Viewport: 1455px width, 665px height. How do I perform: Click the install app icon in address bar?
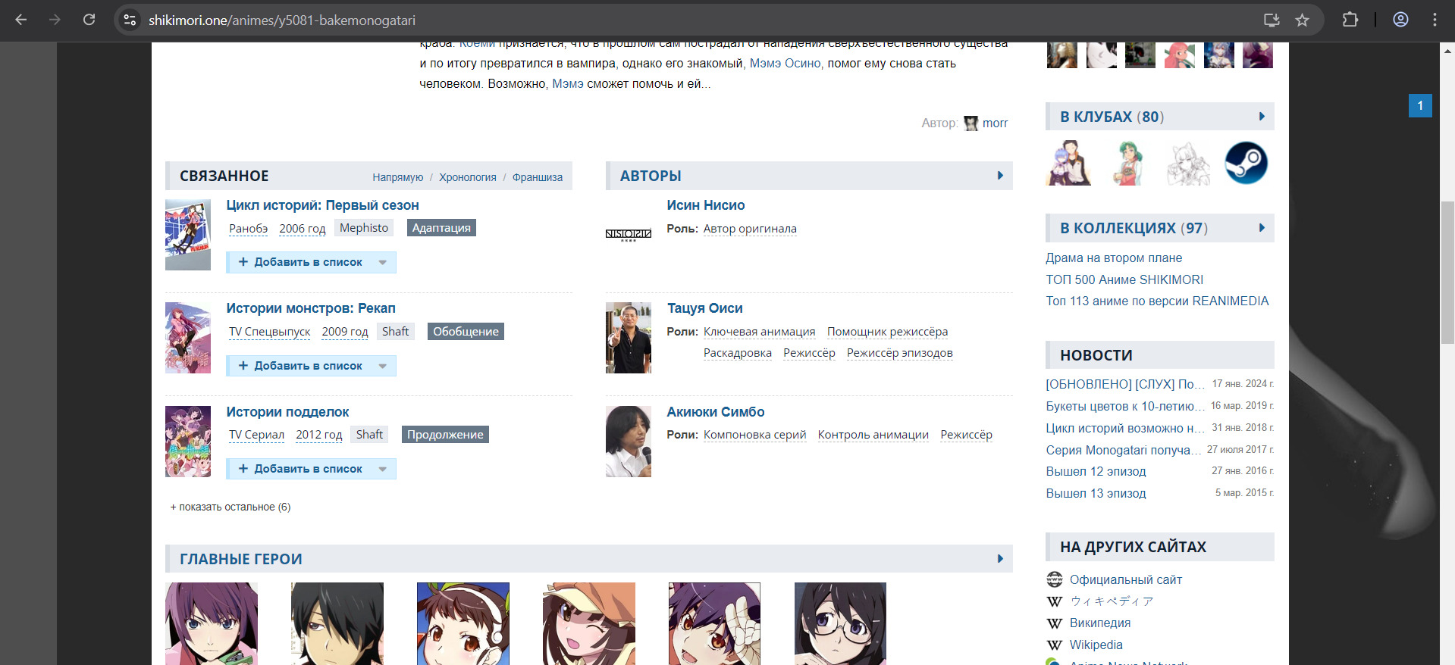point(1272,20)
